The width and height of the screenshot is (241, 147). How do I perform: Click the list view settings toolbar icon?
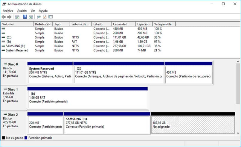point(51,17)
